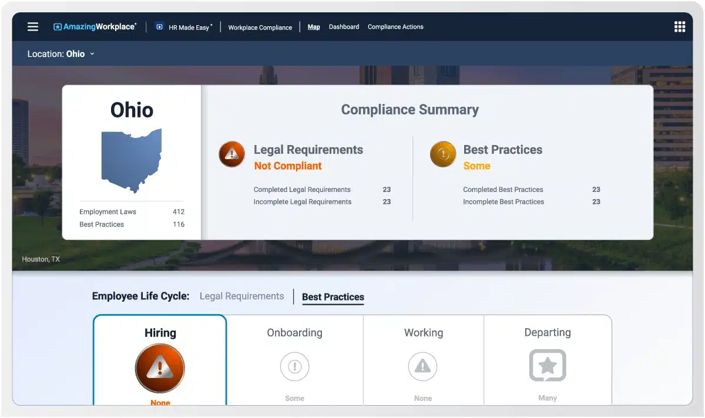Click the Not Compliant status text
The height and width of the screenshot is (418, 705).
(x=288, y=166)
